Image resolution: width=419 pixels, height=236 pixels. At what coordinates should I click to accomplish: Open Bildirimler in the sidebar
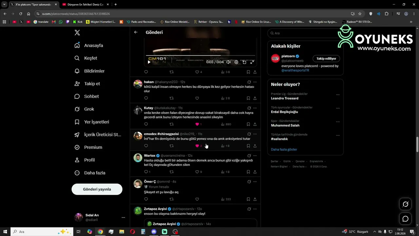click(x=90, y=71)
